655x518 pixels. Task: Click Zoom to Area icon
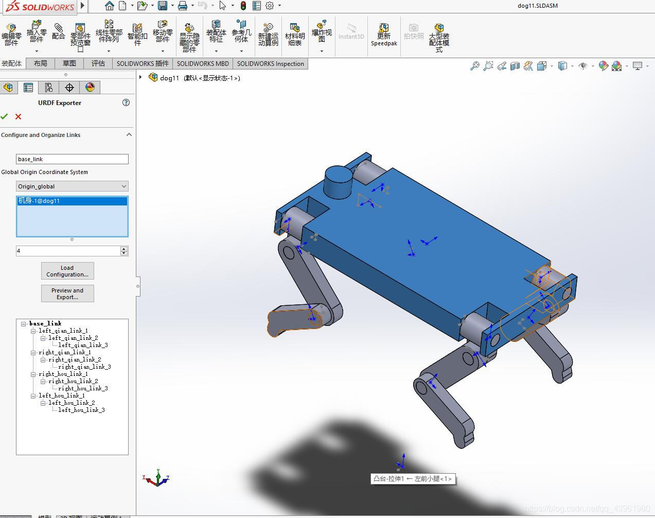pyautogui.click(x=488, y=66)
